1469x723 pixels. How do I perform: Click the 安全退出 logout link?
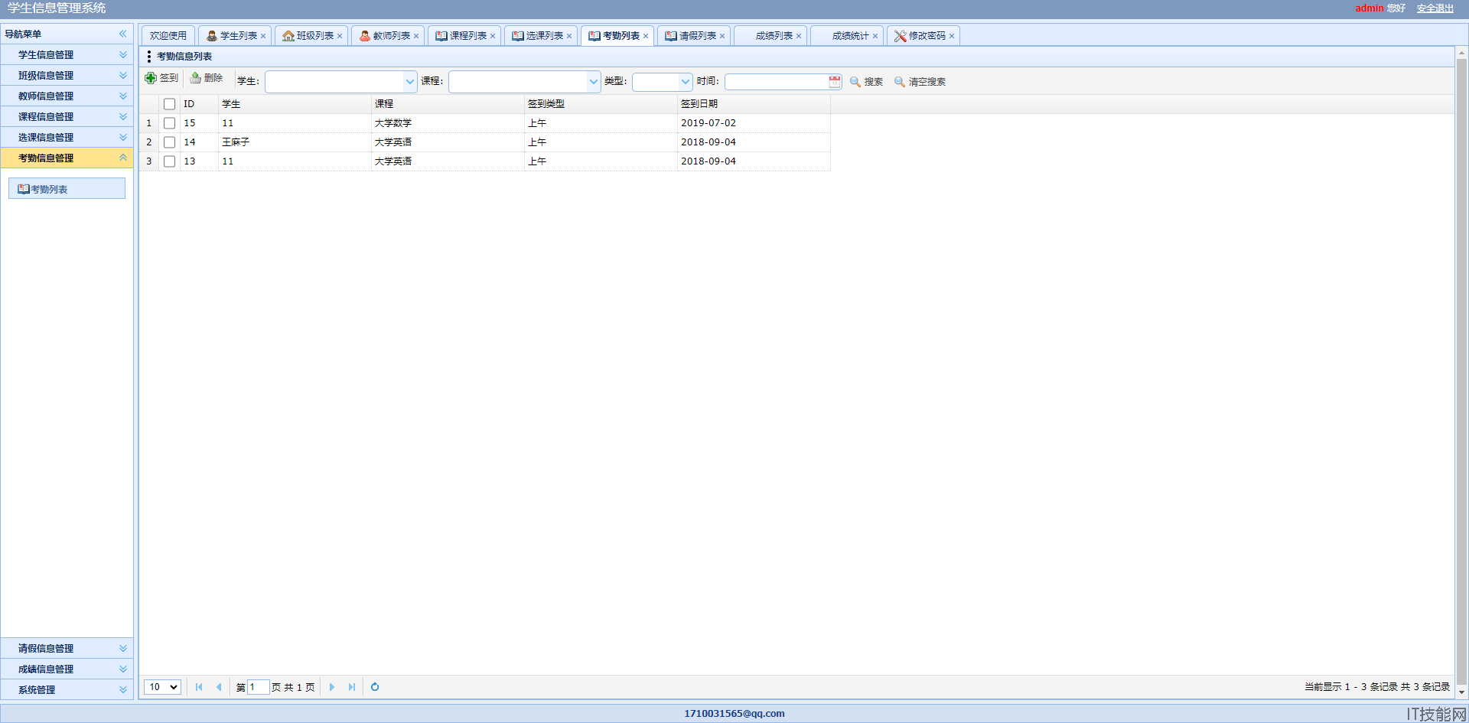(1435, 8)
